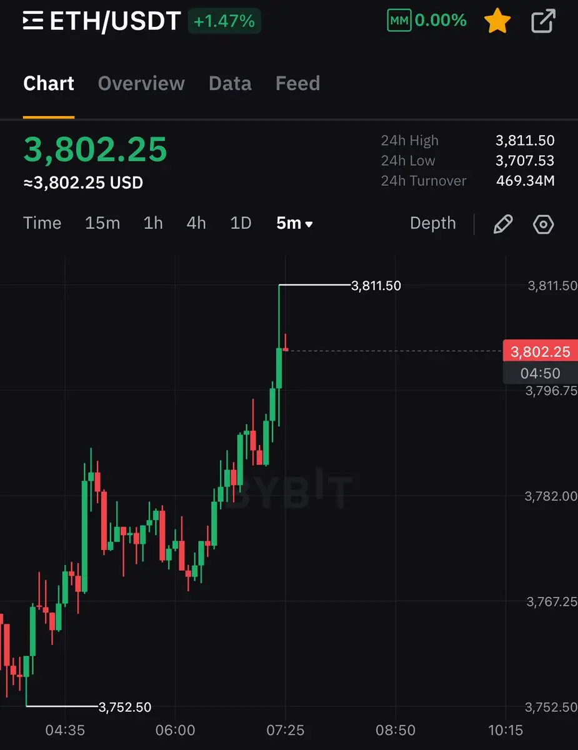
Task: Select the 15m chart interval
Action: tap(102, 223)
